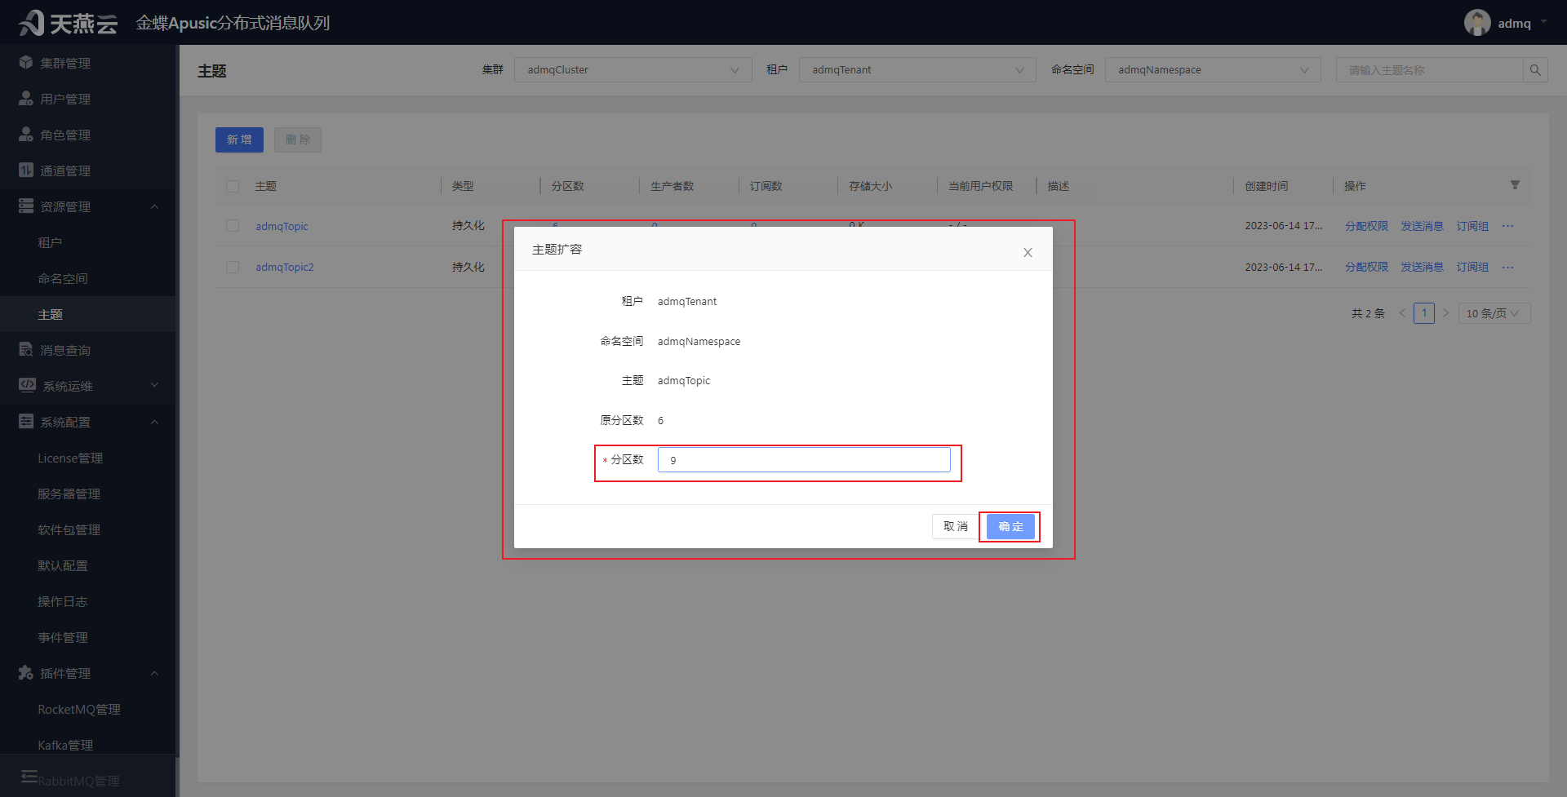Open more actions ellipsis for admqTopic row

(x=1507, y=226)
